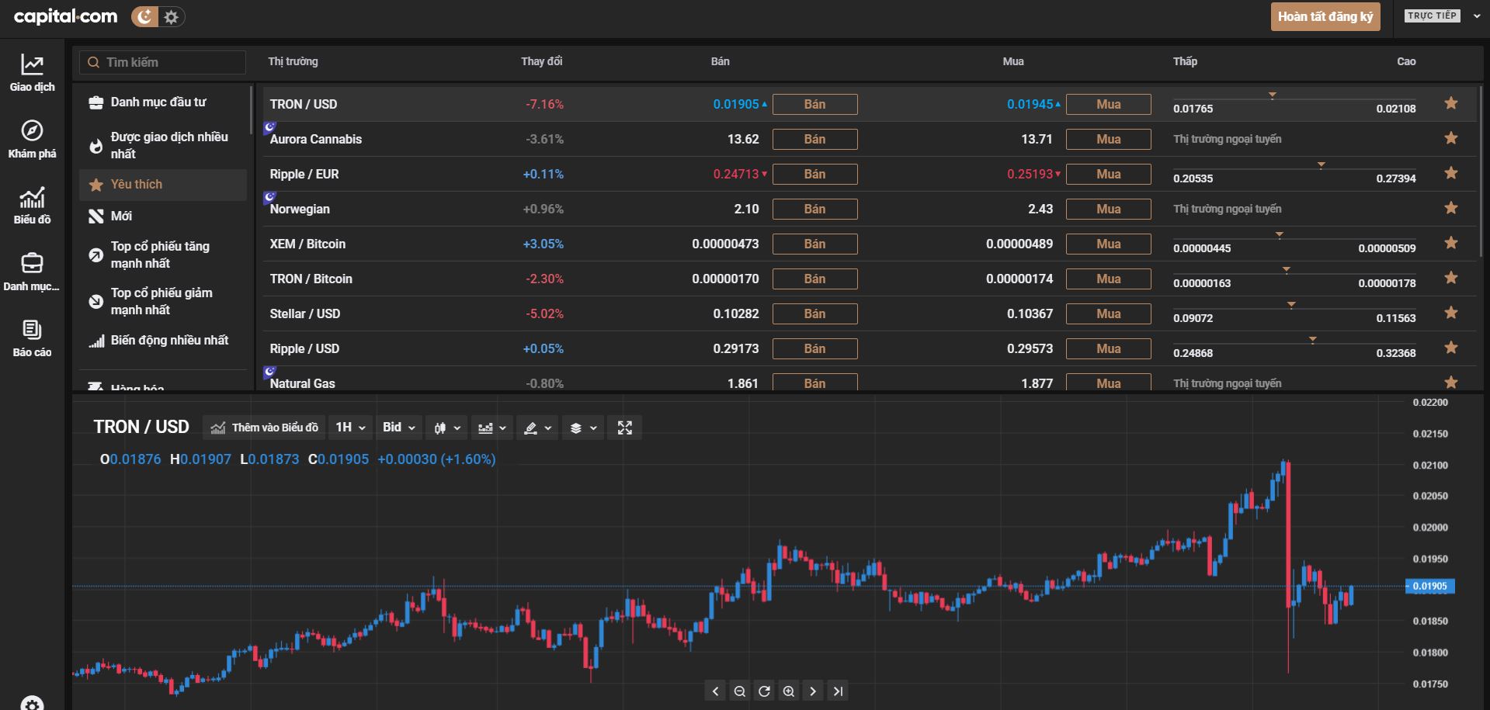Open Bid price type dropdown
The image size is (1490, 710).
tap(399, 428)
